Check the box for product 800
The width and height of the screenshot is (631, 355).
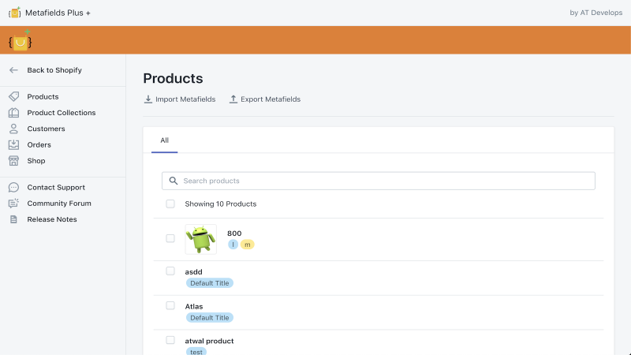click(170, 238)
